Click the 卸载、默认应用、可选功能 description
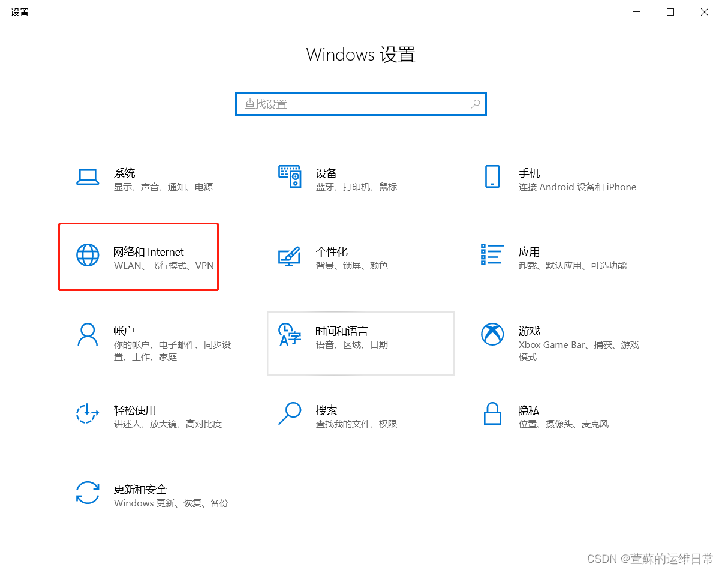This screenshot has height=570, width=722. 573,266
